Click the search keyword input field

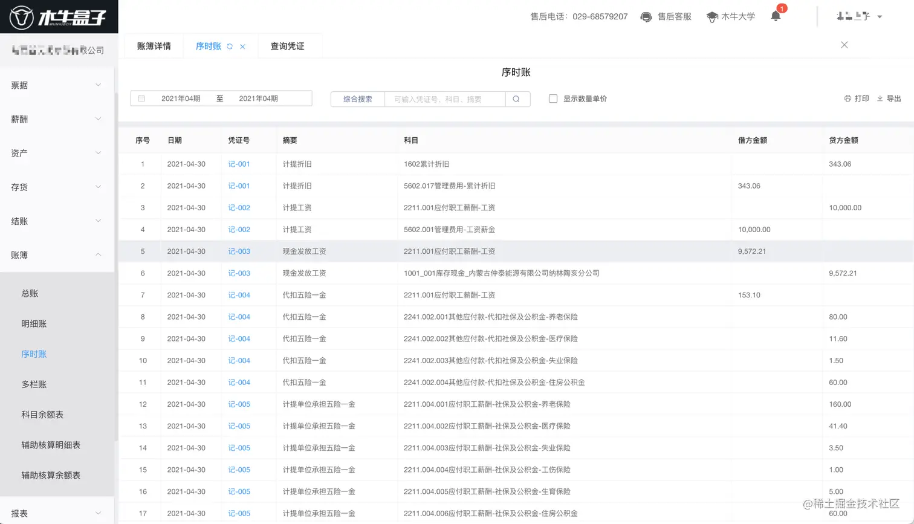pyautogui.click(x=445, y=99)
